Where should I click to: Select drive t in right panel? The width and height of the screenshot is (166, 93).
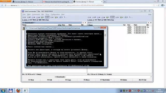pyautogui.click(x=112, y=17)
